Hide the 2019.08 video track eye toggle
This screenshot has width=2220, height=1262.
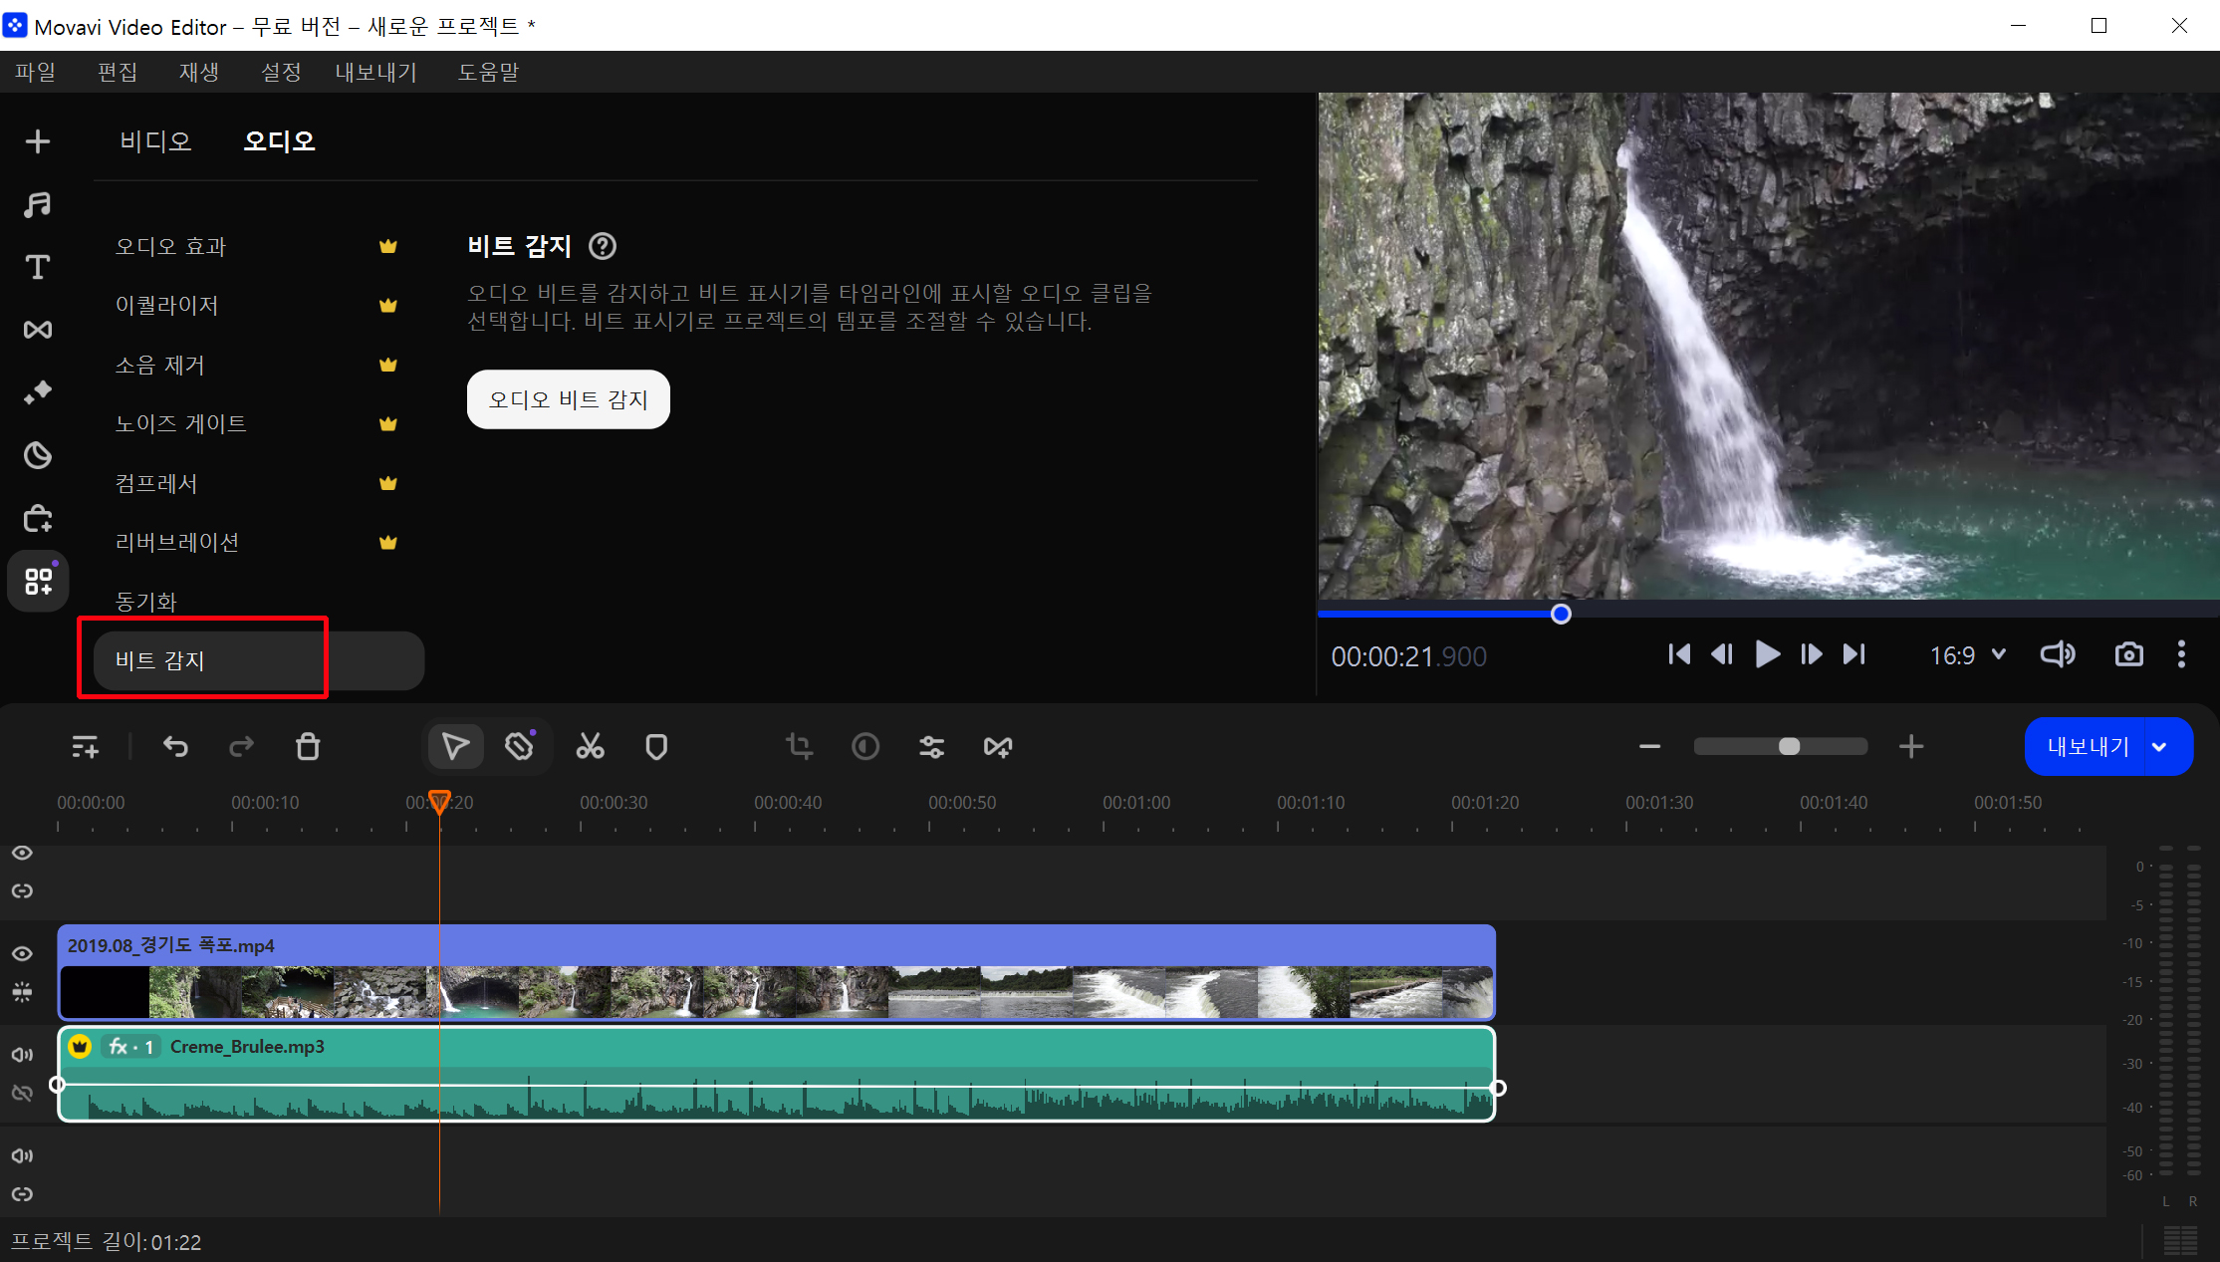click(22, 953)
